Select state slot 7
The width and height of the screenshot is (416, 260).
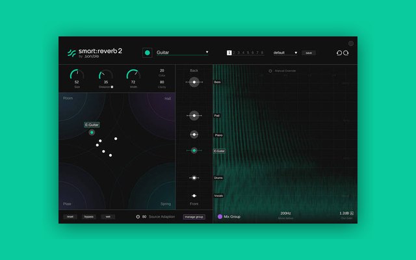pyautogui.click(x=257, y=53)
